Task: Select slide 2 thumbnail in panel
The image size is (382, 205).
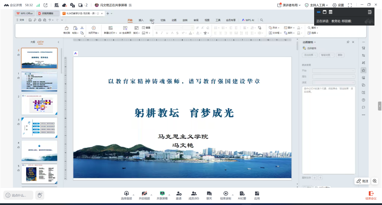Action: (x=39, y=104)
